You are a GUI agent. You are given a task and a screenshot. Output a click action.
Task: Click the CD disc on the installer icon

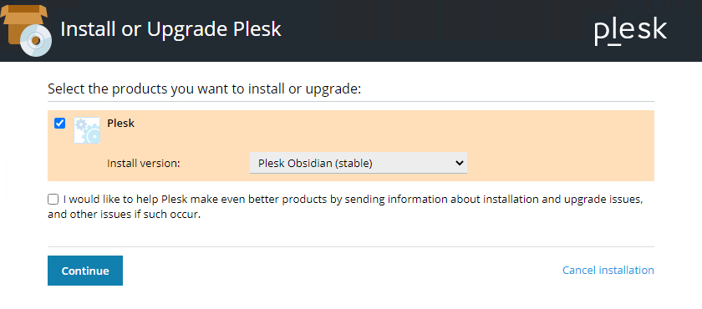tap(36, 41)
